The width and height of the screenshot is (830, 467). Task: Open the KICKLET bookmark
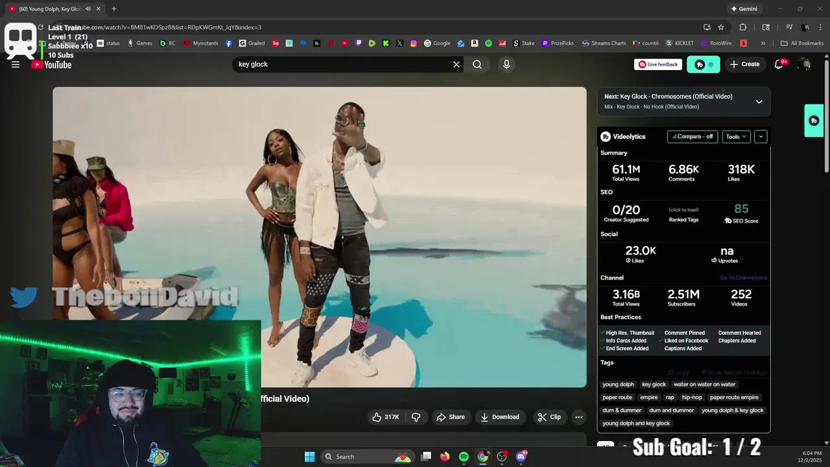point(680,43)
